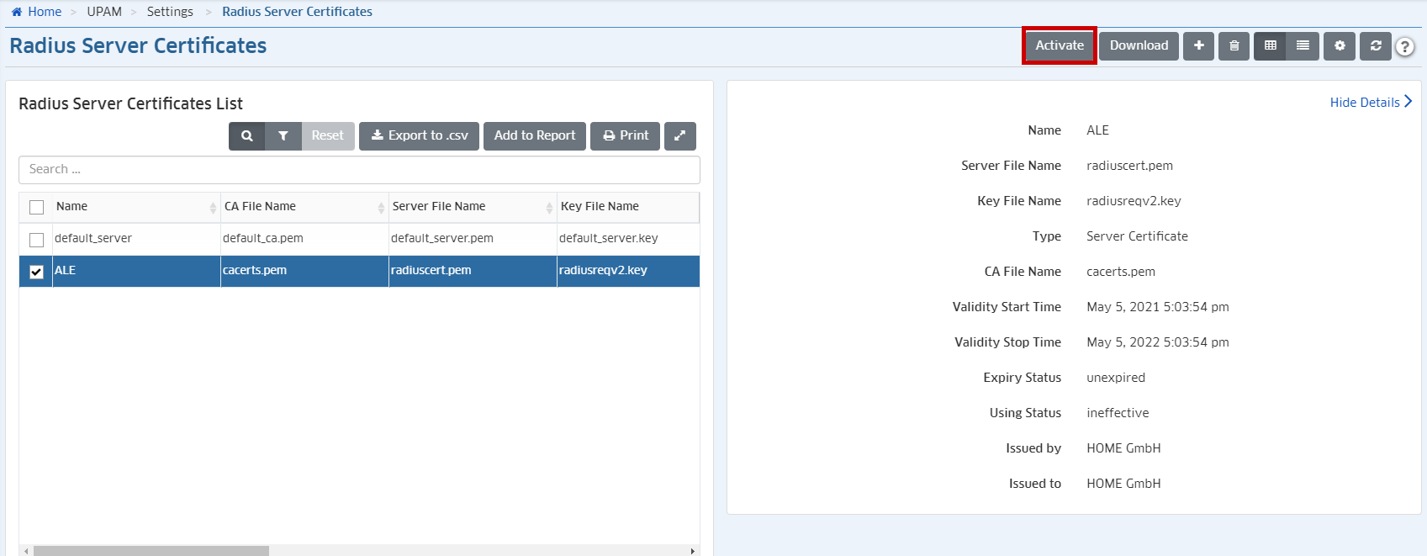1427x556 pixels.
Task: Click the magnifier search icon button
Action: point(247,135)
